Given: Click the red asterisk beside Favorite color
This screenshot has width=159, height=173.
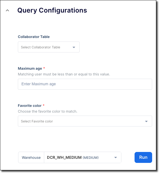Looking at the screenshot, I should (x=44, y=105).
